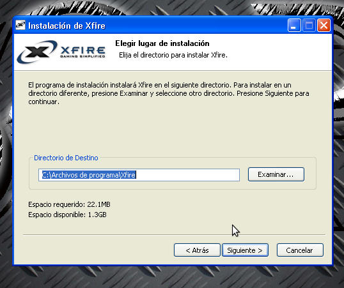Image resolution: width=344 pixels, height=288 pixels.
Task: Minimize the Xfire installer window
Action: tap(294, 26)
